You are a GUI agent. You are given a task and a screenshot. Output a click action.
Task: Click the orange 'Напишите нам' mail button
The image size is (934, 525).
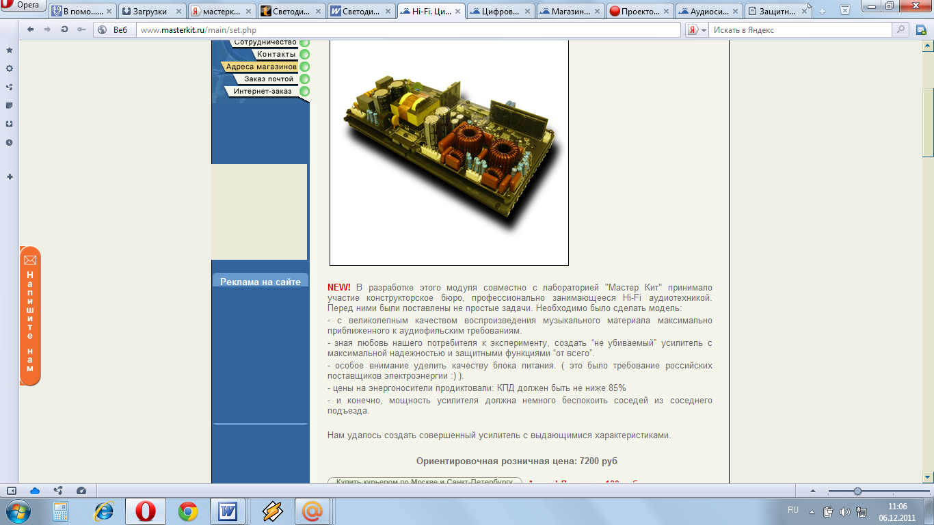click(x=30, y=316)
